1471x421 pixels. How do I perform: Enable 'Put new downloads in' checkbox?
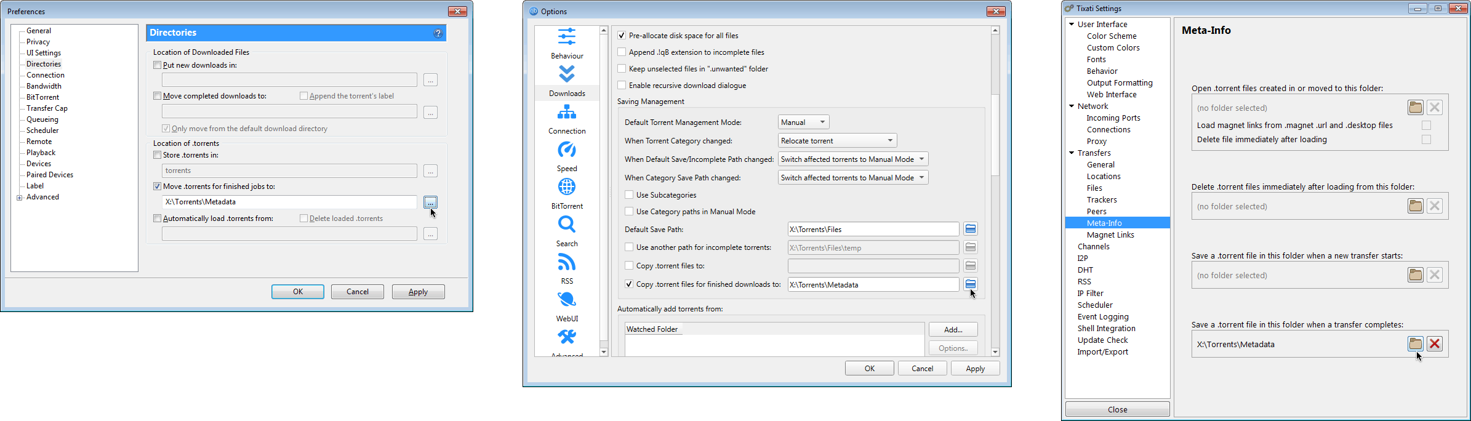(158, 65)
